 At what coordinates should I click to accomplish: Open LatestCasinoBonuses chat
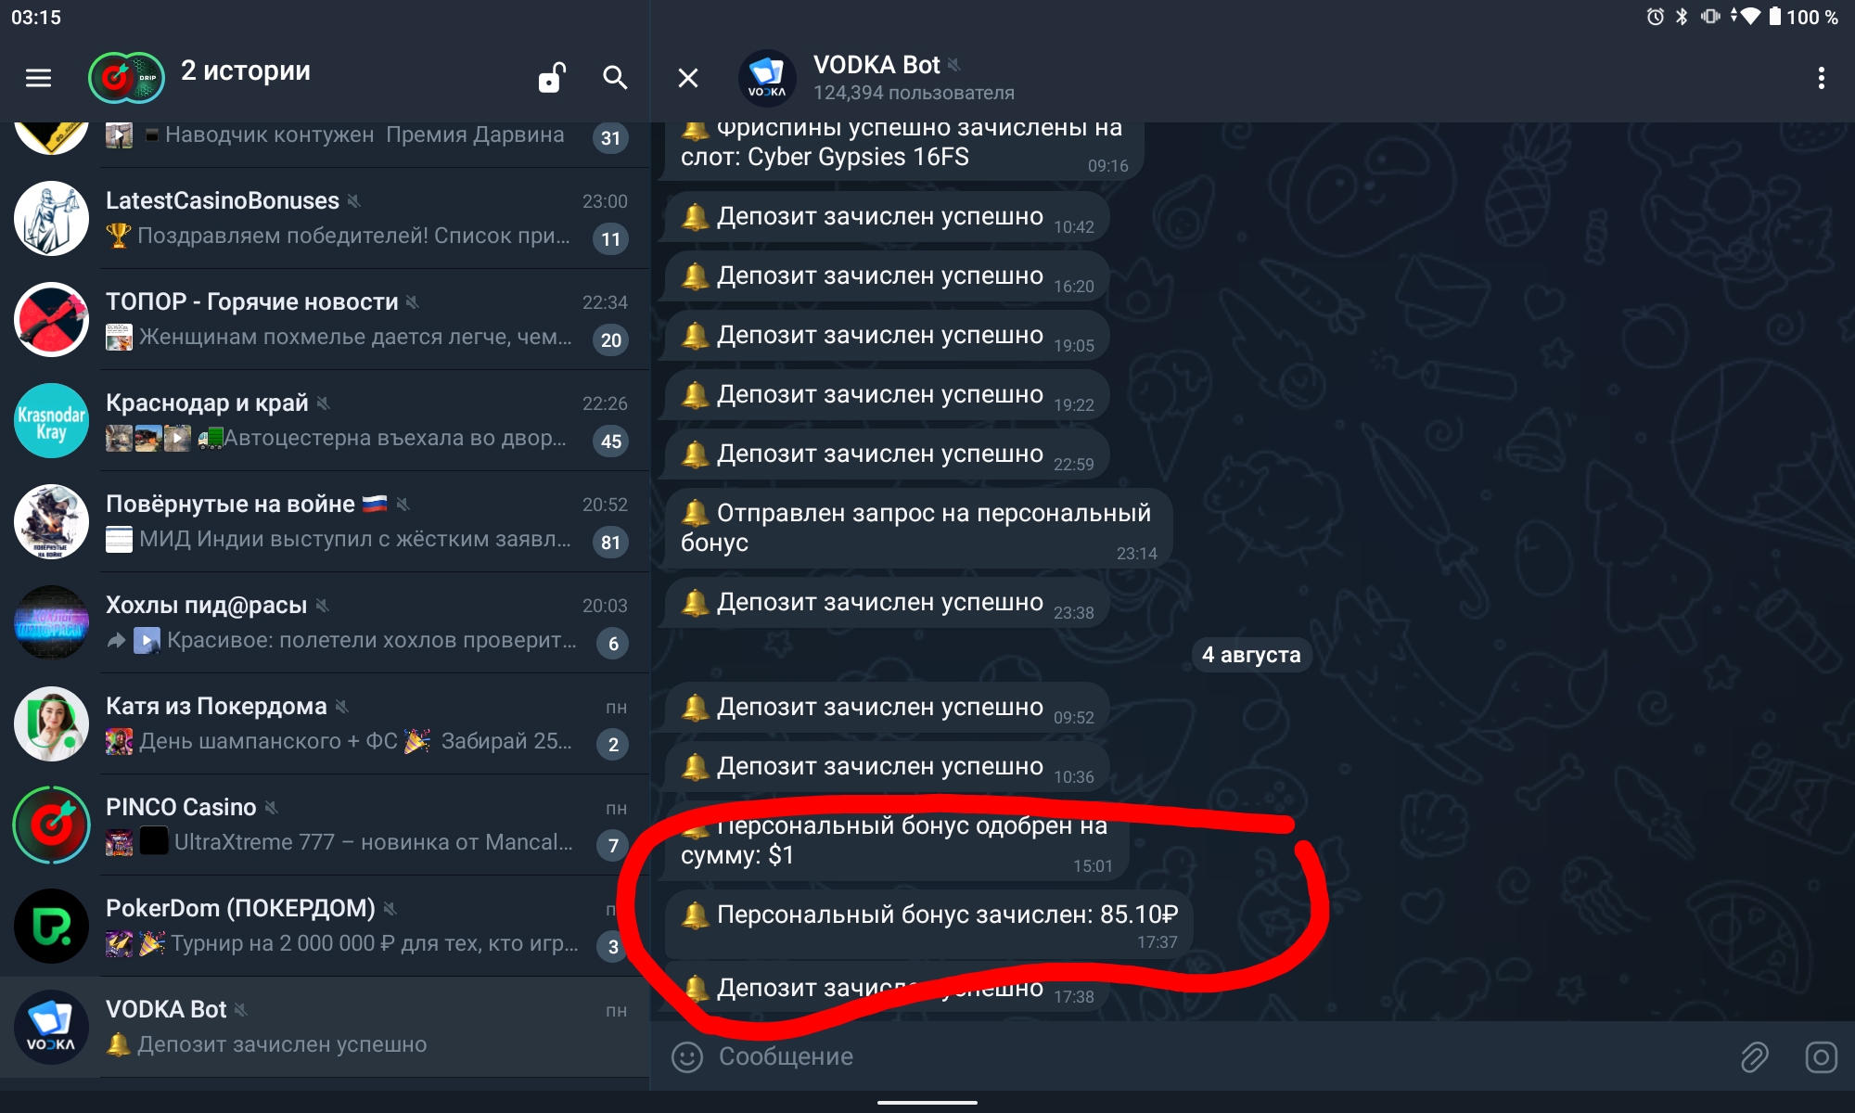click(325, 219)
